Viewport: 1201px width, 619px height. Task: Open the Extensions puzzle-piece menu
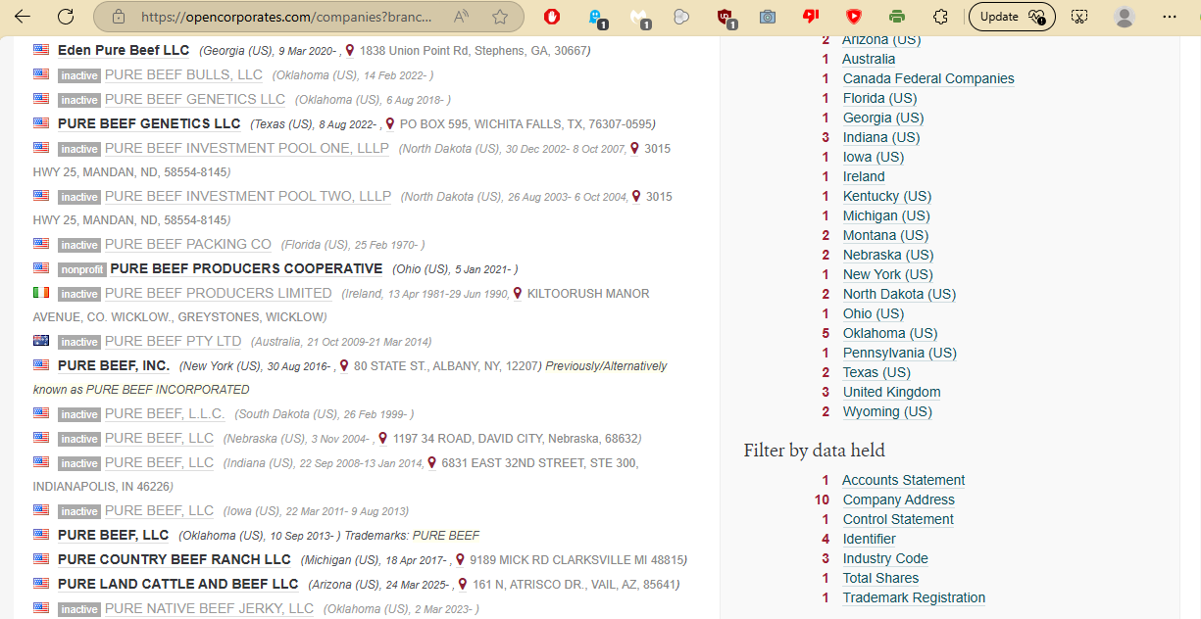(940, 17)
